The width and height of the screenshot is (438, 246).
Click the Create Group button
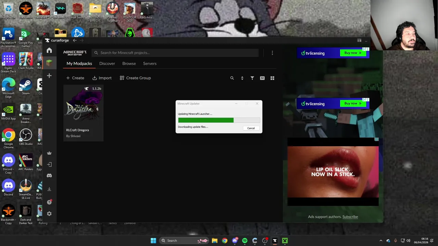(135, 78)
